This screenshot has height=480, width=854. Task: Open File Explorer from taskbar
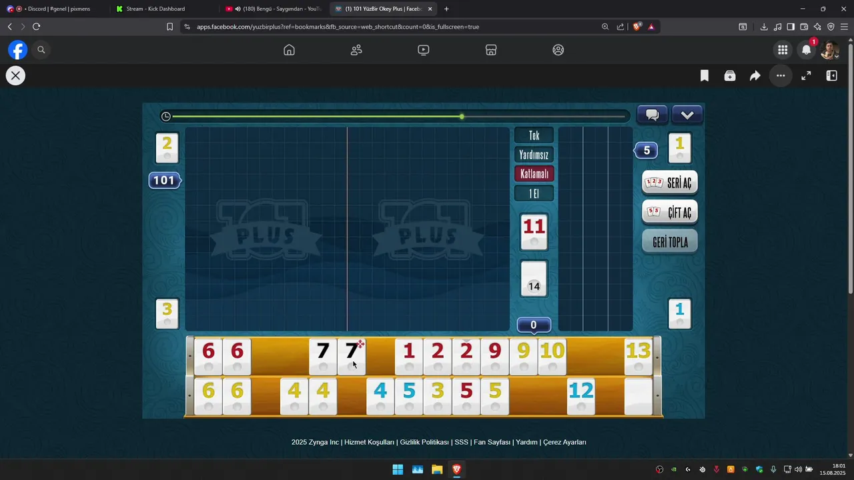coord(437,469)
